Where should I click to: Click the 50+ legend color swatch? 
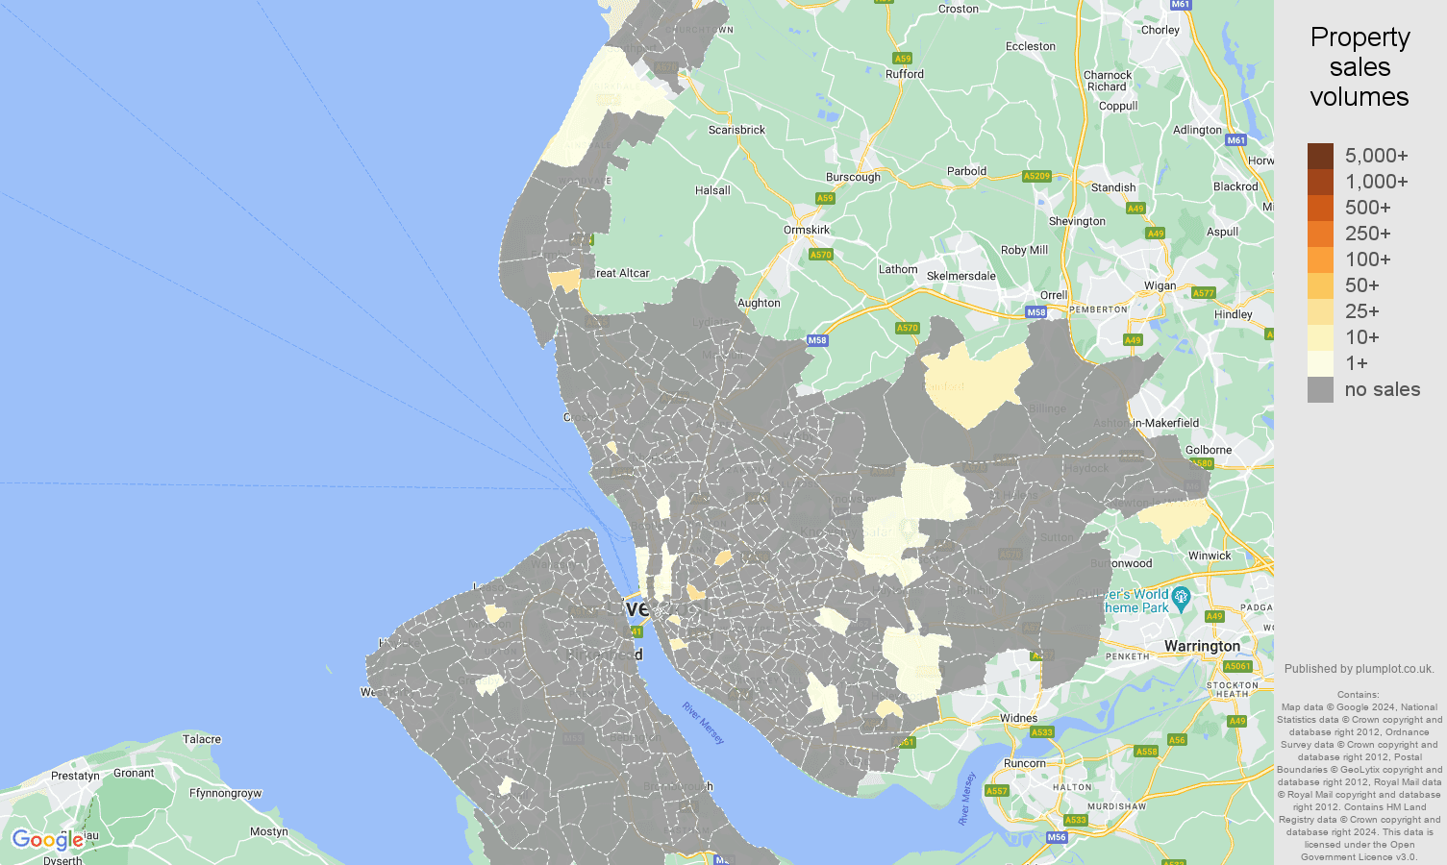pyautogui.click(x=1320, y=285)
